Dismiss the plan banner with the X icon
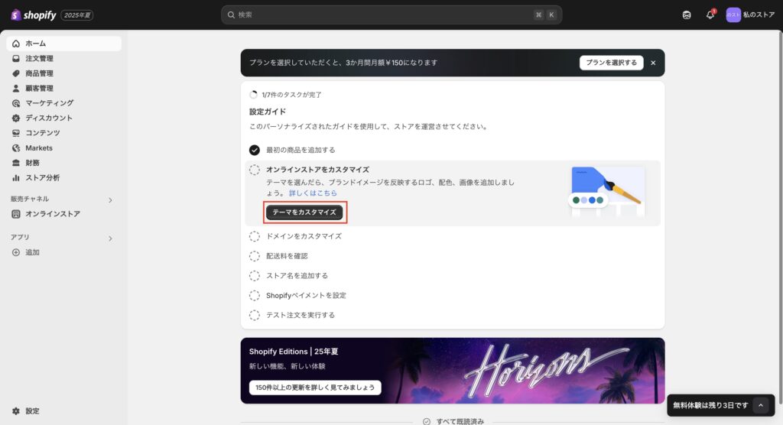Image resolution: width=783 pixels, height=425 pixels. (x=653, y=63)
